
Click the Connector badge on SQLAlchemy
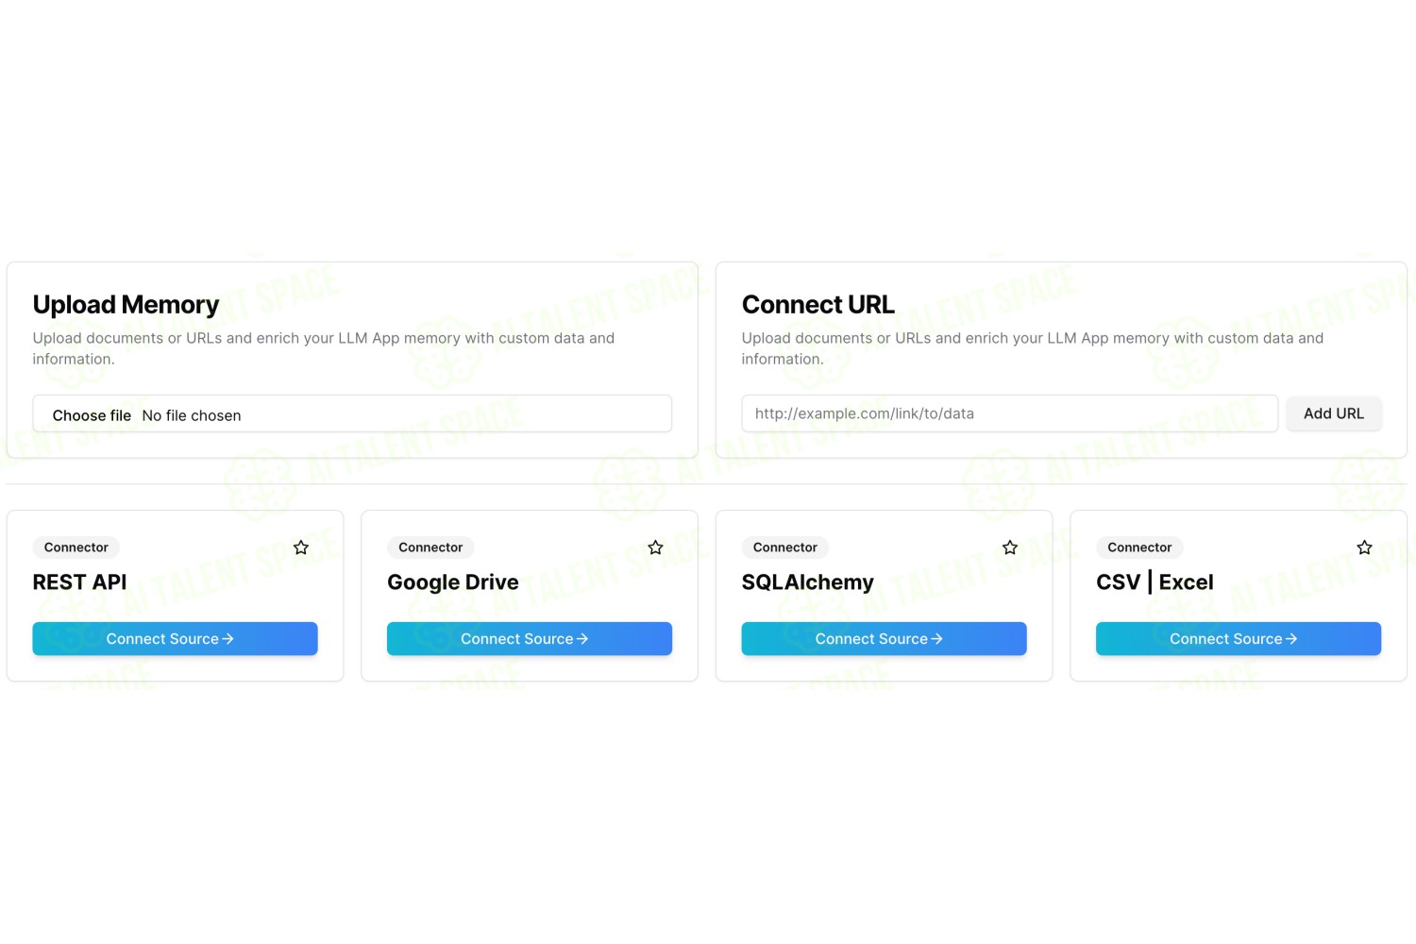785,548
